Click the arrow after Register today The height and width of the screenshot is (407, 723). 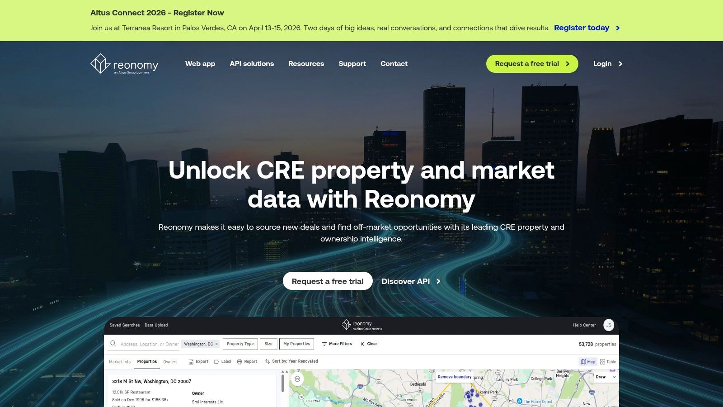[x=618, y=28]
